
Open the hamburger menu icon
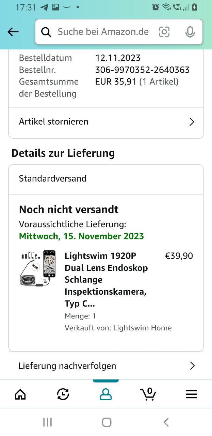191,394
